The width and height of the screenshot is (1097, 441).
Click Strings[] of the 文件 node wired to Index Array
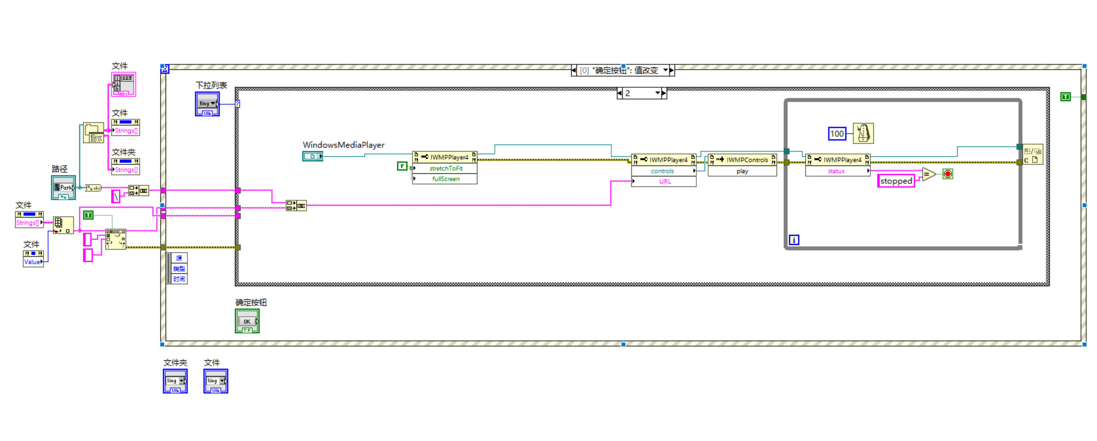29,223
